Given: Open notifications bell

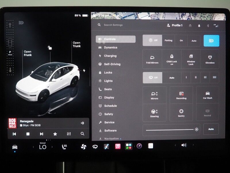Looking at the screenshot, I should tap(199, 26).
